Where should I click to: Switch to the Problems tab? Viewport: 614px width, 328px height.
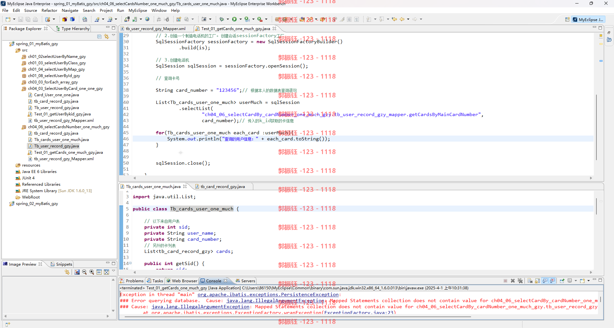[x=132, y=281]
